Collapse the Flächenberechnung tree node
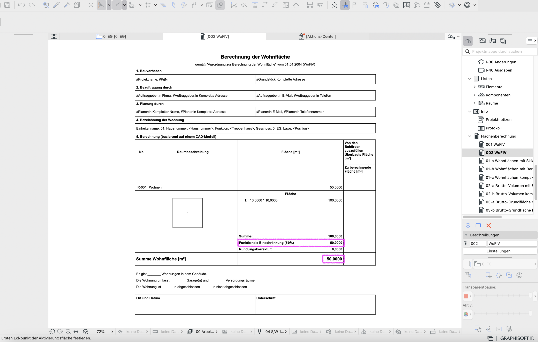The height and width of the screenshot is (342, 538). 470,136
